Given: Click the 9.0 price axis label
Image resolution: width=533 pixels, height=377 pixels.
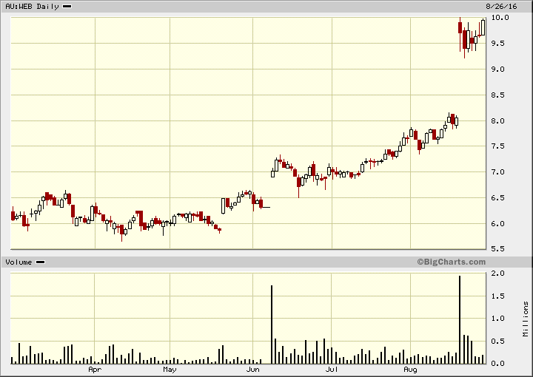Looking at the screenshot, I should pyautogui.click(x=500, y=69).
